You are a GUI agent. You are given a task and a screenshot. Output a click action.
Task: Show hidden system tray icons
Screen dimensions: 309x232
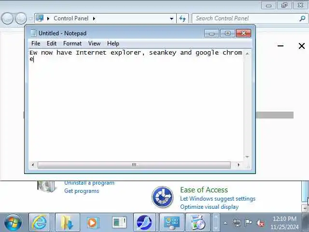[225, 223]
